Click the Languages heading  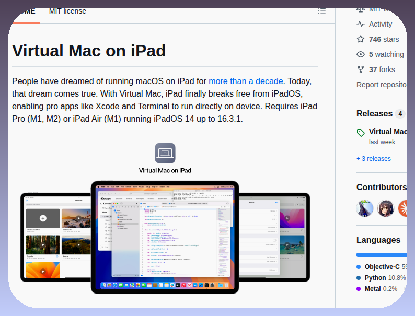(x=378, y=240)
